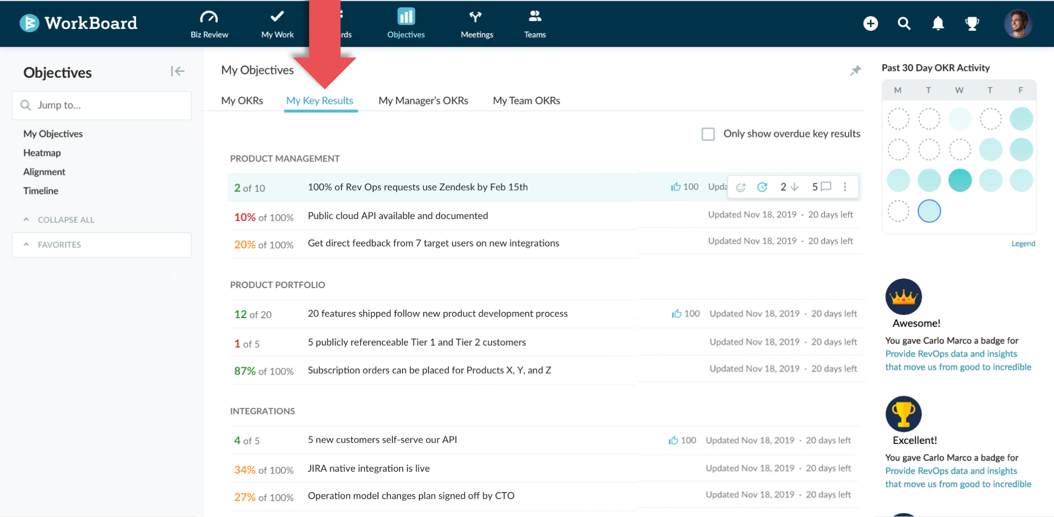Click the emoji reaction icon on Zendesk row

[741, 187]
